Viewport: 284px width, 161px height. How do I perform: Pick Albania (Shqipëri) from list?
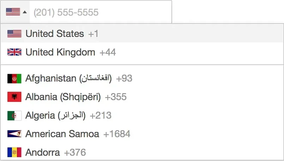pyautogui.click(x=63, y=97)
